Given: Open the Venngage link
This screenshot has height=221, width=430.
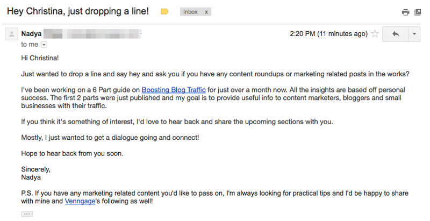Looking at the screenshot, I should 80,201.
